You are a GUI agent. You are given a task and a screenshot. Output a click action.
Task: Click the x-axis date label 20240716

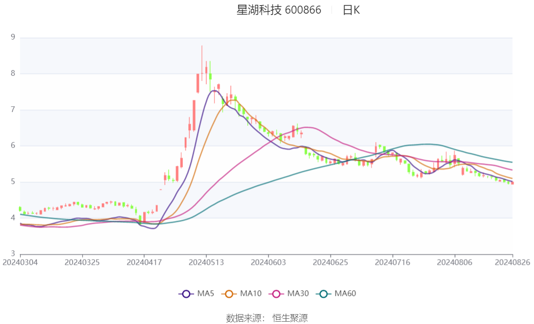tap(392, 262)
